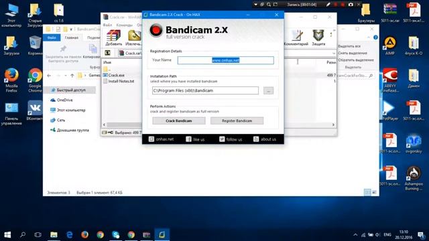Click the Register Bandicam button
Image resolution: width=429 pixels, height=241 pixels.
237,120
